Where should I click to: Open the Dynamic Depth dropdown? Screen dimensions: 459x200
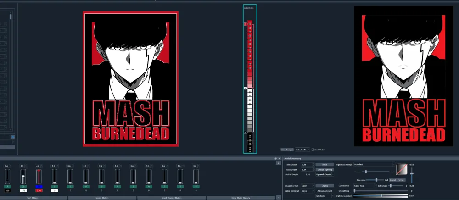click(325, 175)
